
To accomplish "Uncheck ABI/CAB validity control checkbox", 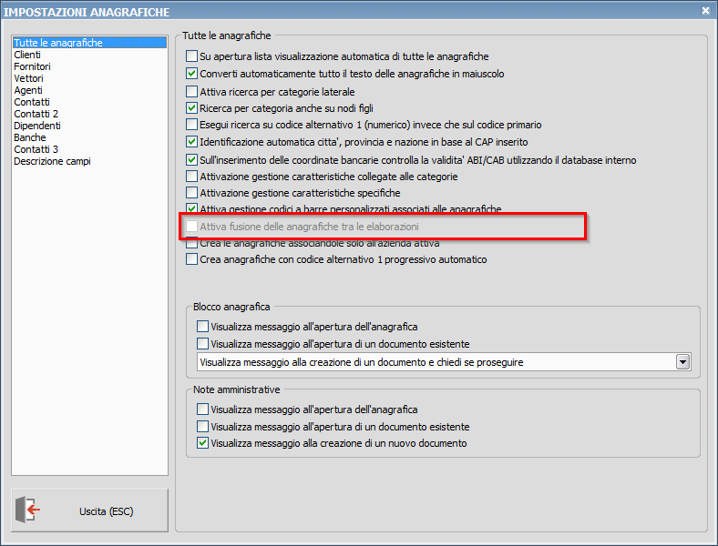I will point(192,160).
